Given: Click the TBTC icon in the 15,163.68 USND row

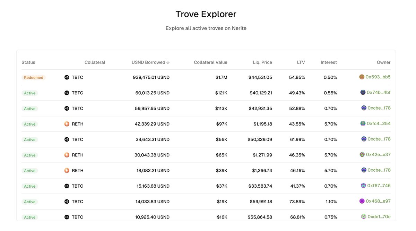Looking at the screenshot, I should 67,186.
